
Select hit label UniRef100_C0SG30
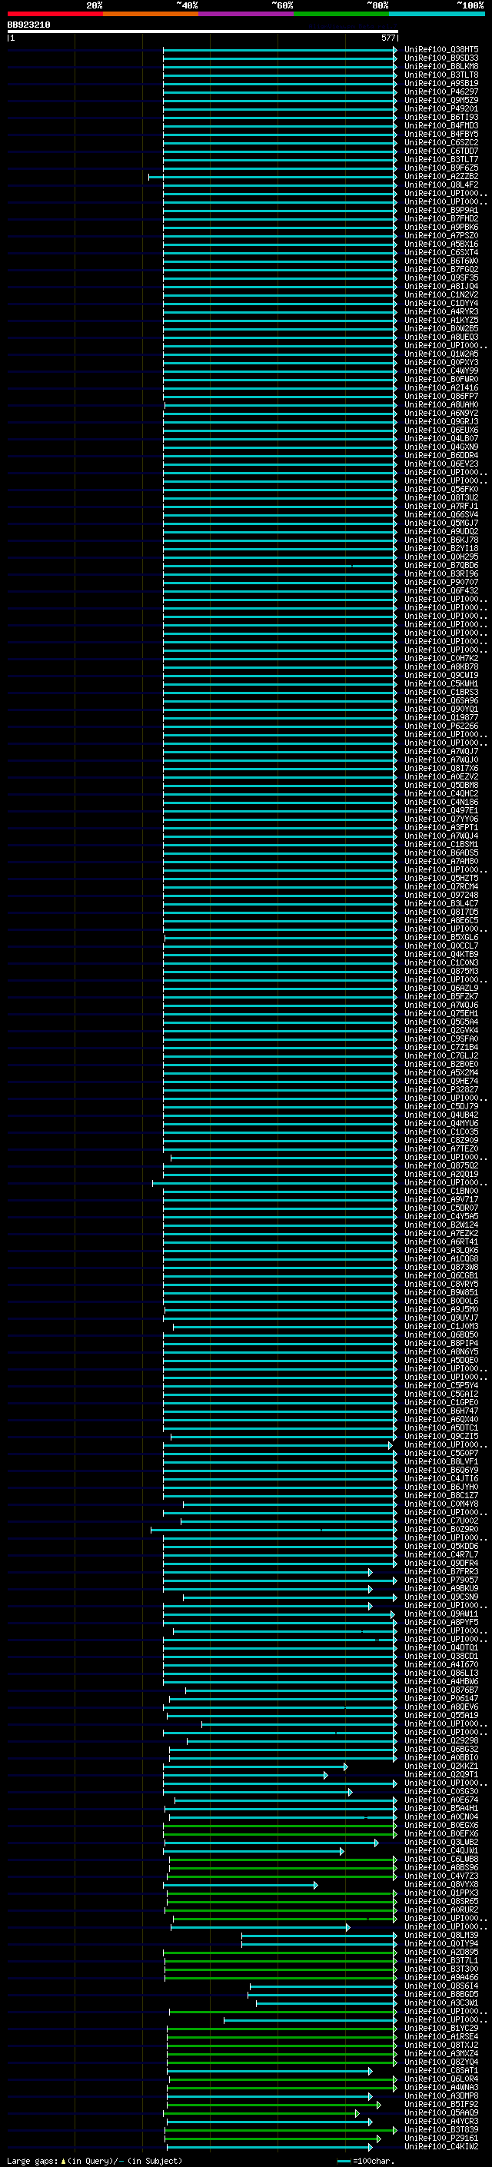(441, 1792)
